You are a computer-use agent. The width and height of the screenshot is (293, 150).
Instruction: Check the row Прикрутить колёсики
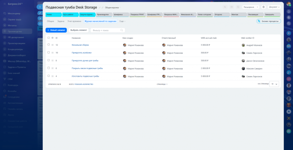coord(49,53)
